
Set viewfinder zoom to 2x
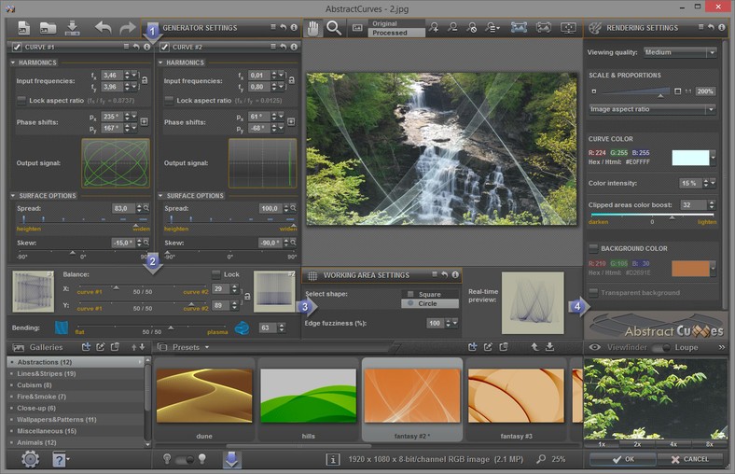[637, 444]
